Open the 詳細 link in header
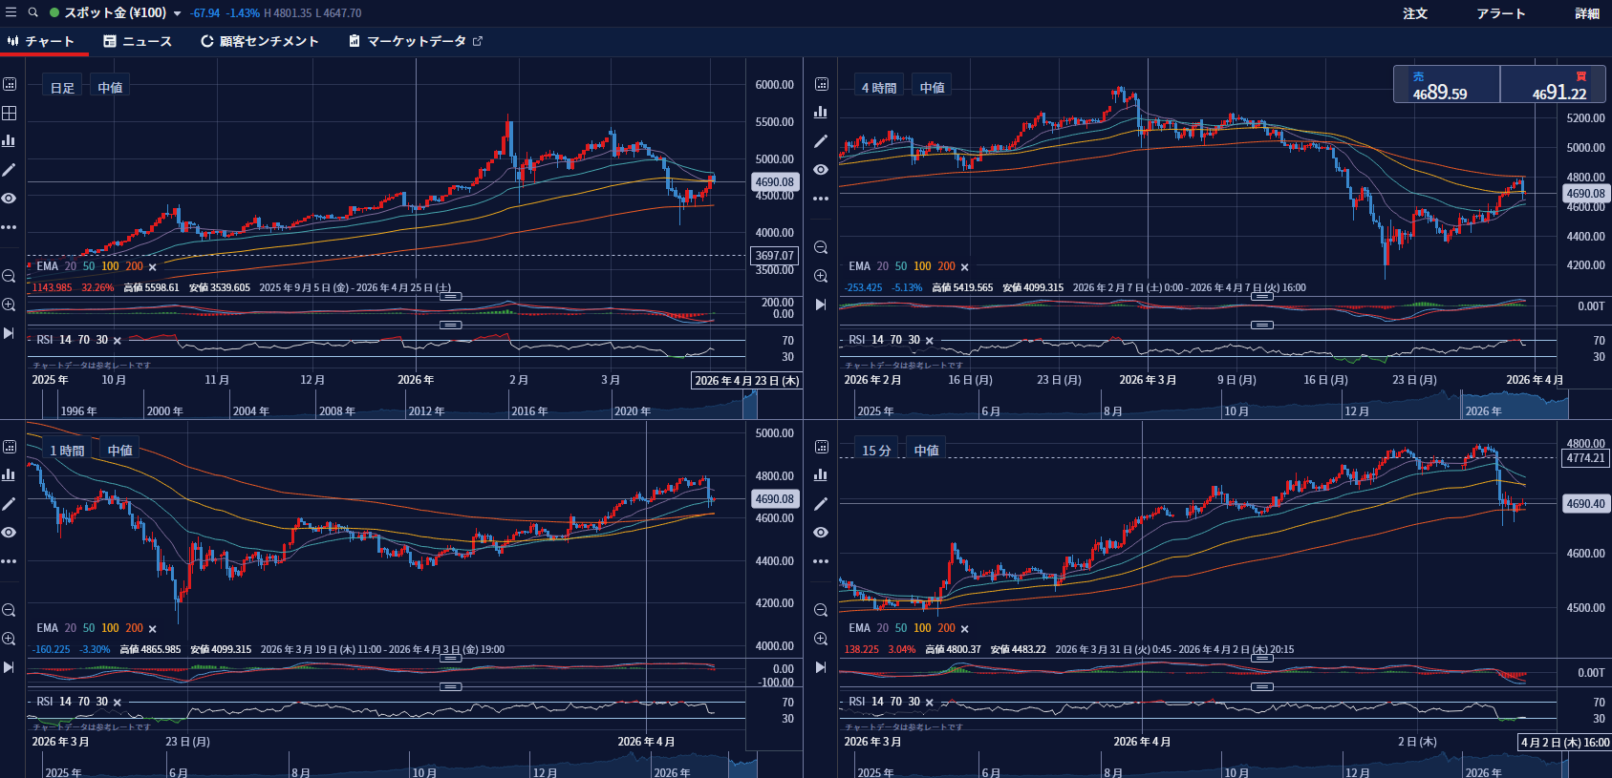The image size is (1612, 778). (1587, 13)
